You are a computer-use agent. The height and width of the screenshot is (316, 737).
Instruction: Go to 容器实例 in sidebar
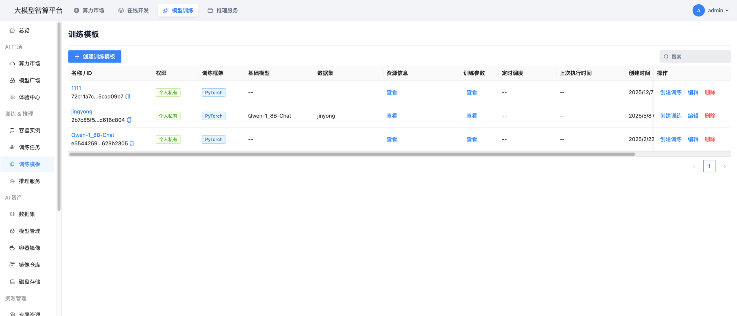29,130
